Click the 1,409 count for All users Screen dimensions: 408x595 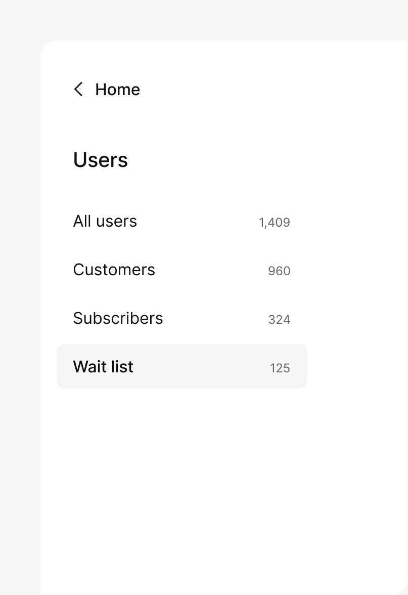pos(275,223)
